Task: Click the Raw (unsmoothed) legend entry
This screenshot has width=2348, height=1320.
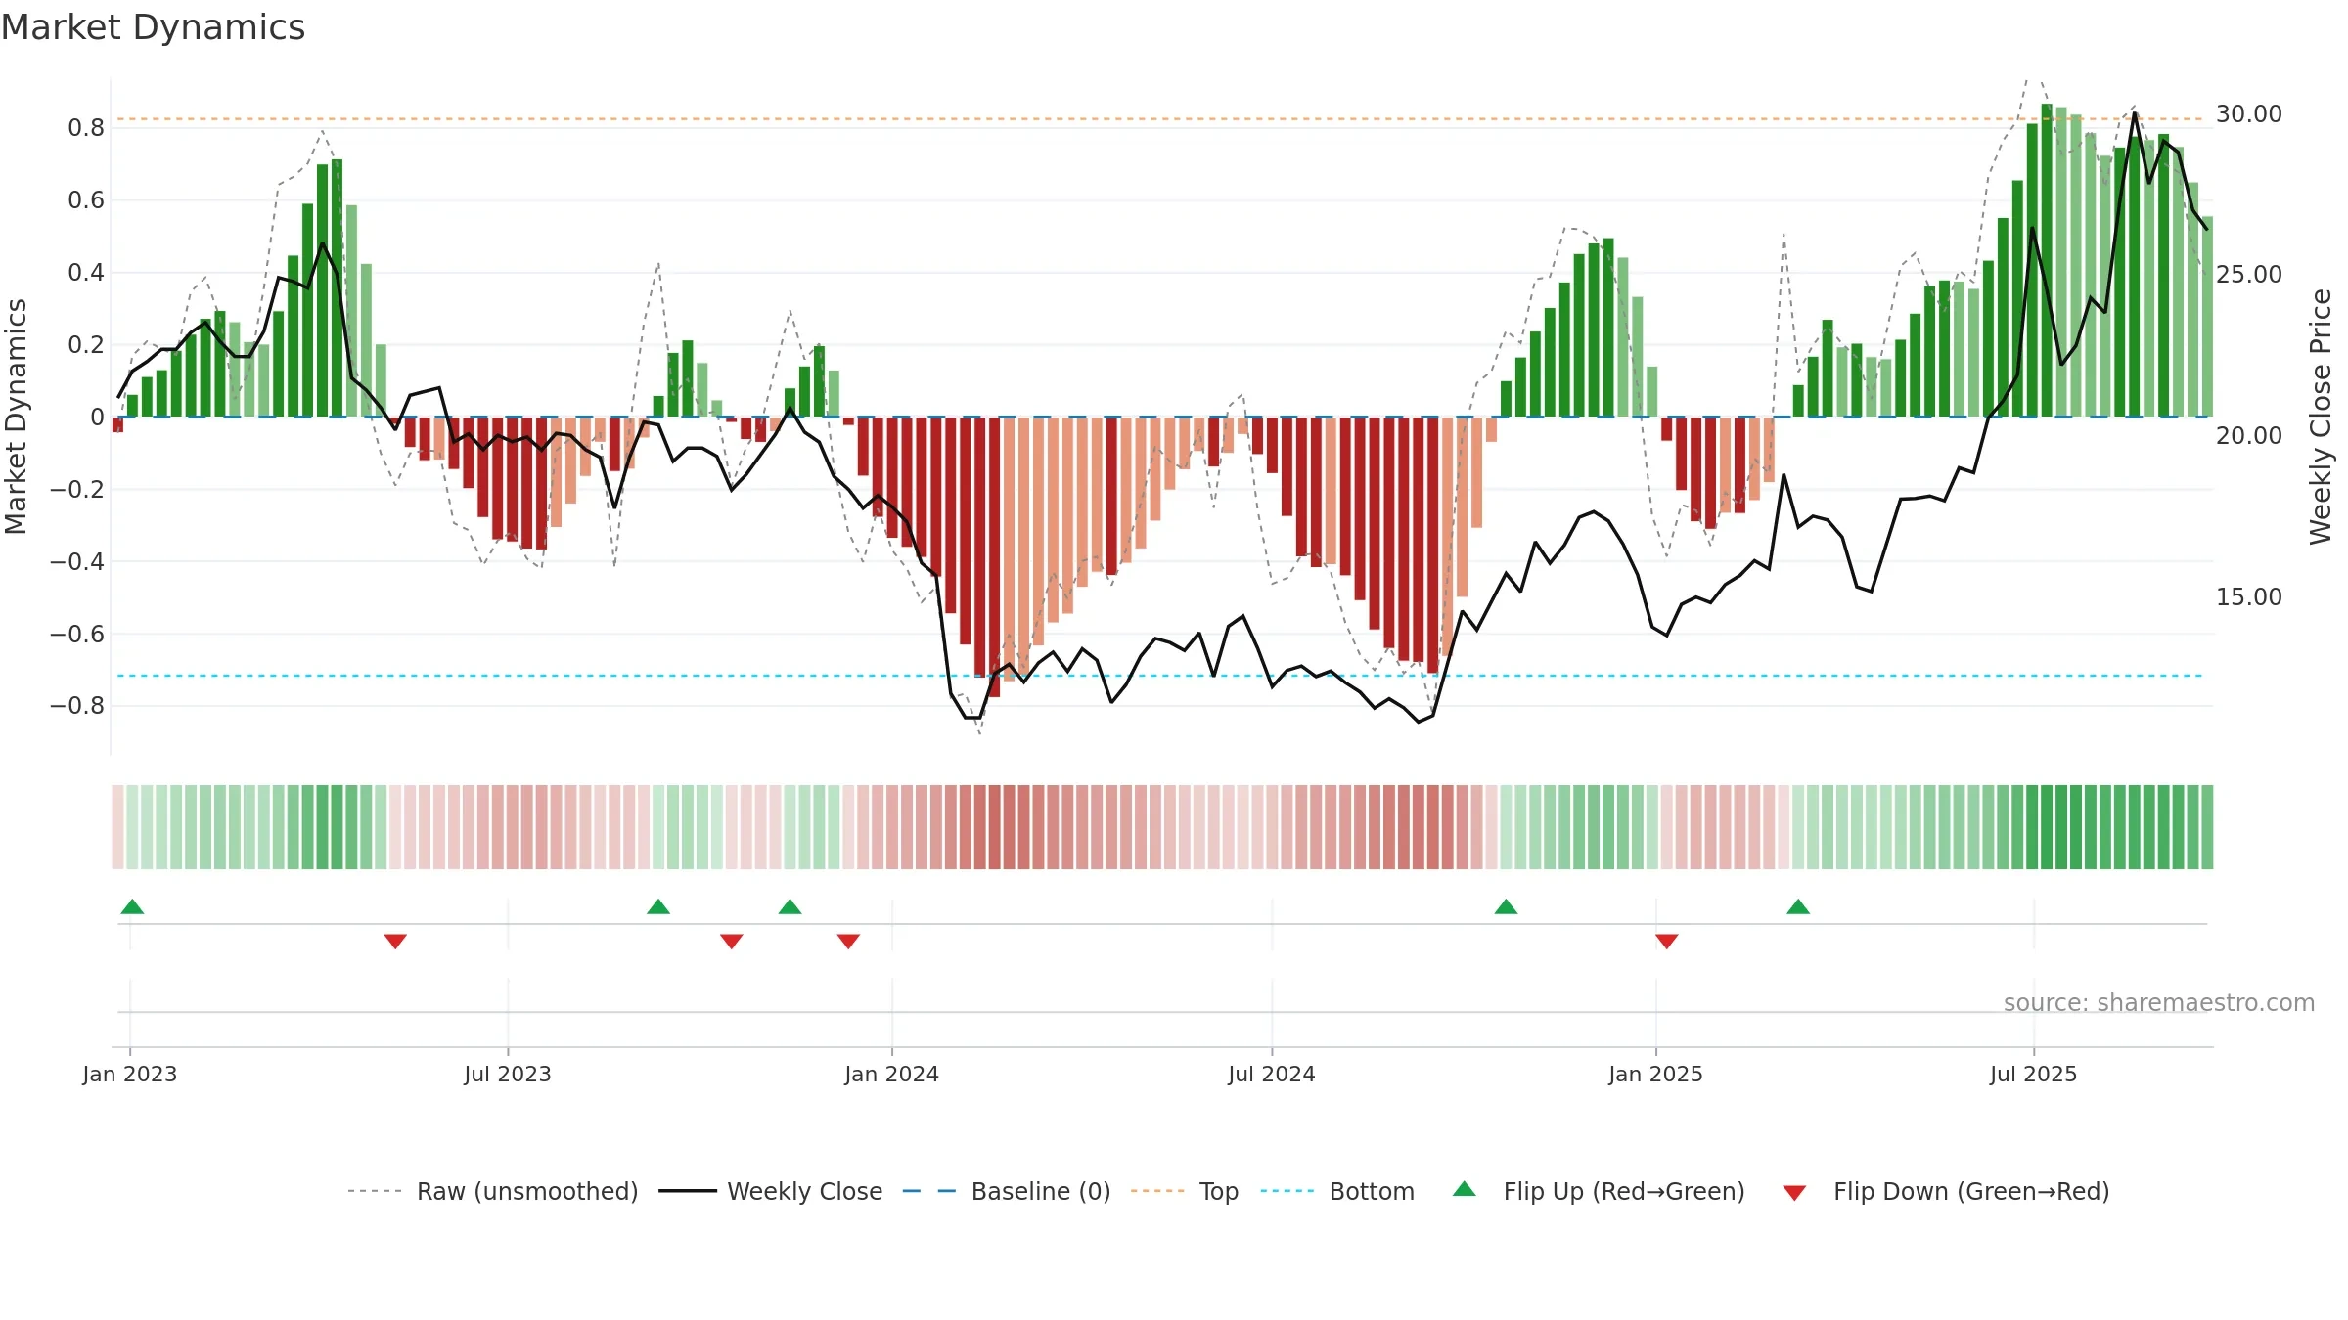Action: point(492,1191)
